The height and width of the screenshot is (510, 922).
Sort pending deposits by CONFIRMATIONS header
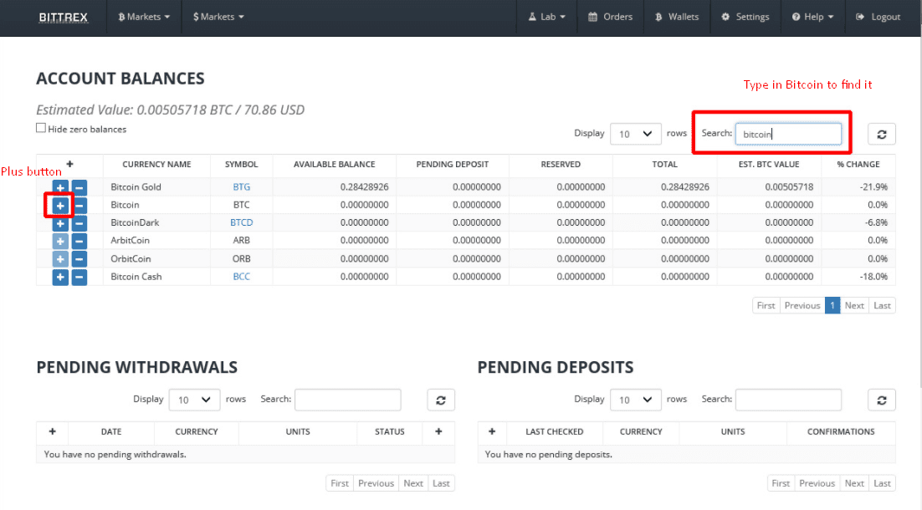click(841, 432)
